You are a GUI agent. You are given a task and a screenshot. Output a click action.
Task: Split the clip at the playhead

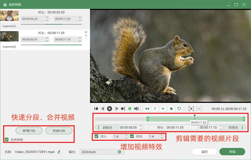tap(147, 109)
